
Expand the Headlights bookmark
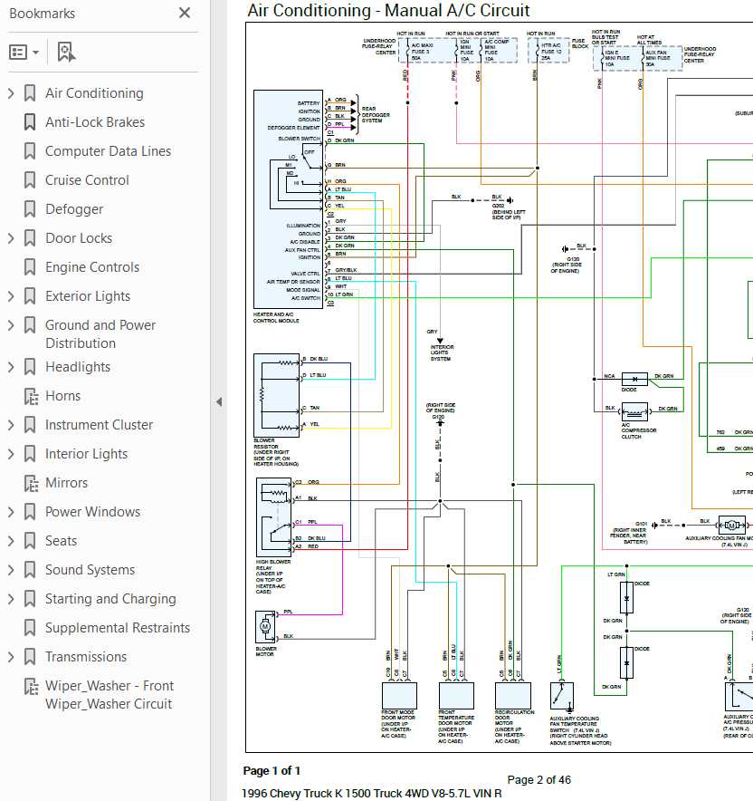point(11,367)
